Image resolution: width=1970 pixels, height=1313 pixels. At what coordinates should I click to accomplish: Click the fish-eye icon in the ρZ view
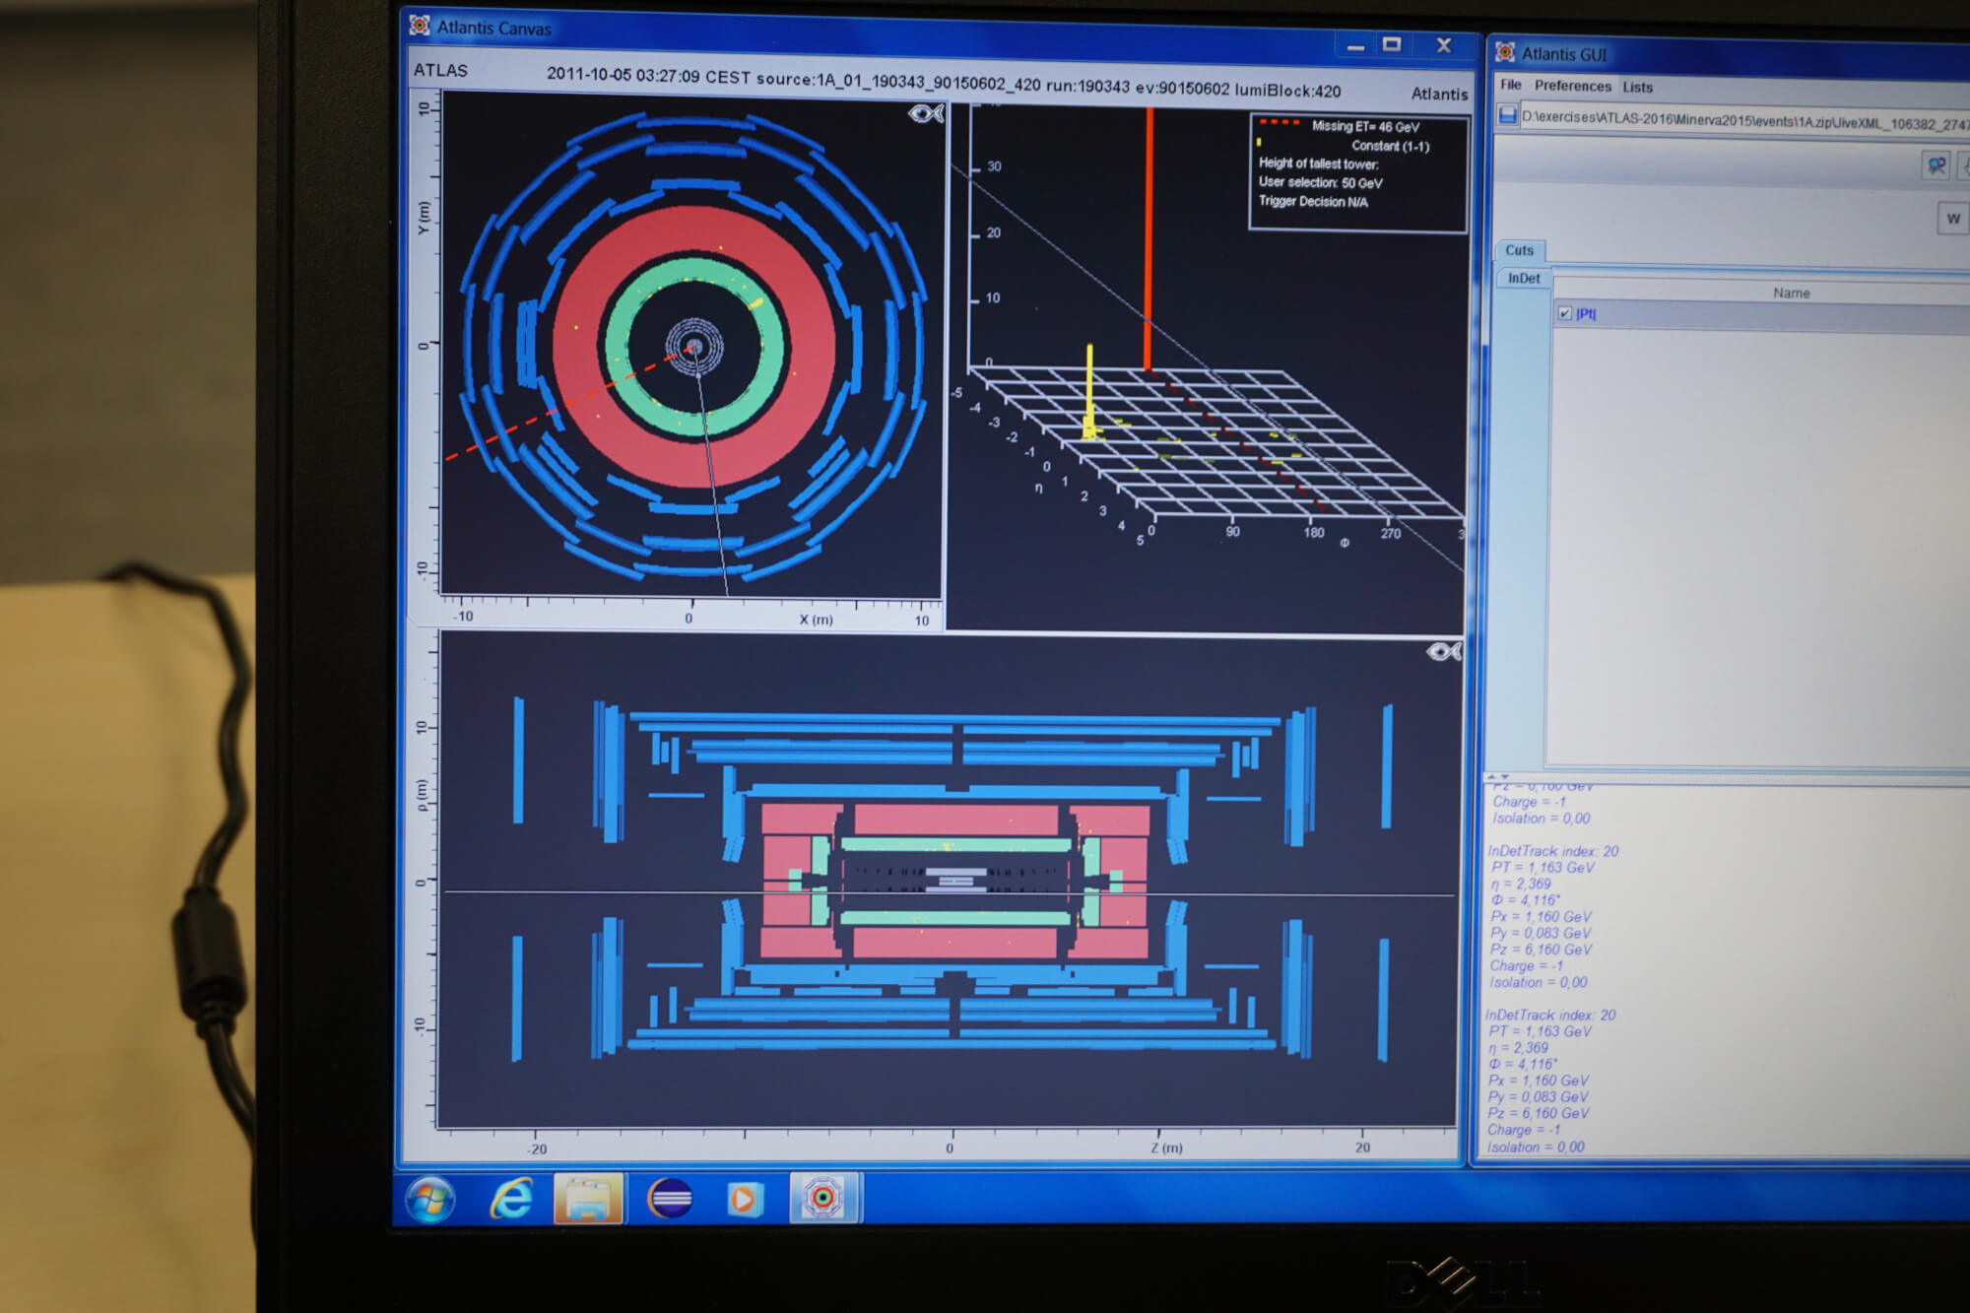tap(1443, 651)
